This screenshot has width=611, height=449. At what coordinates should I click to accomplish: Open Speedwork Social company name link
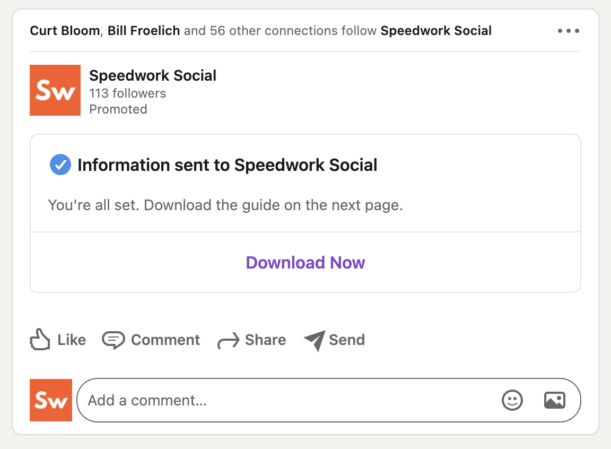(153, 75)
